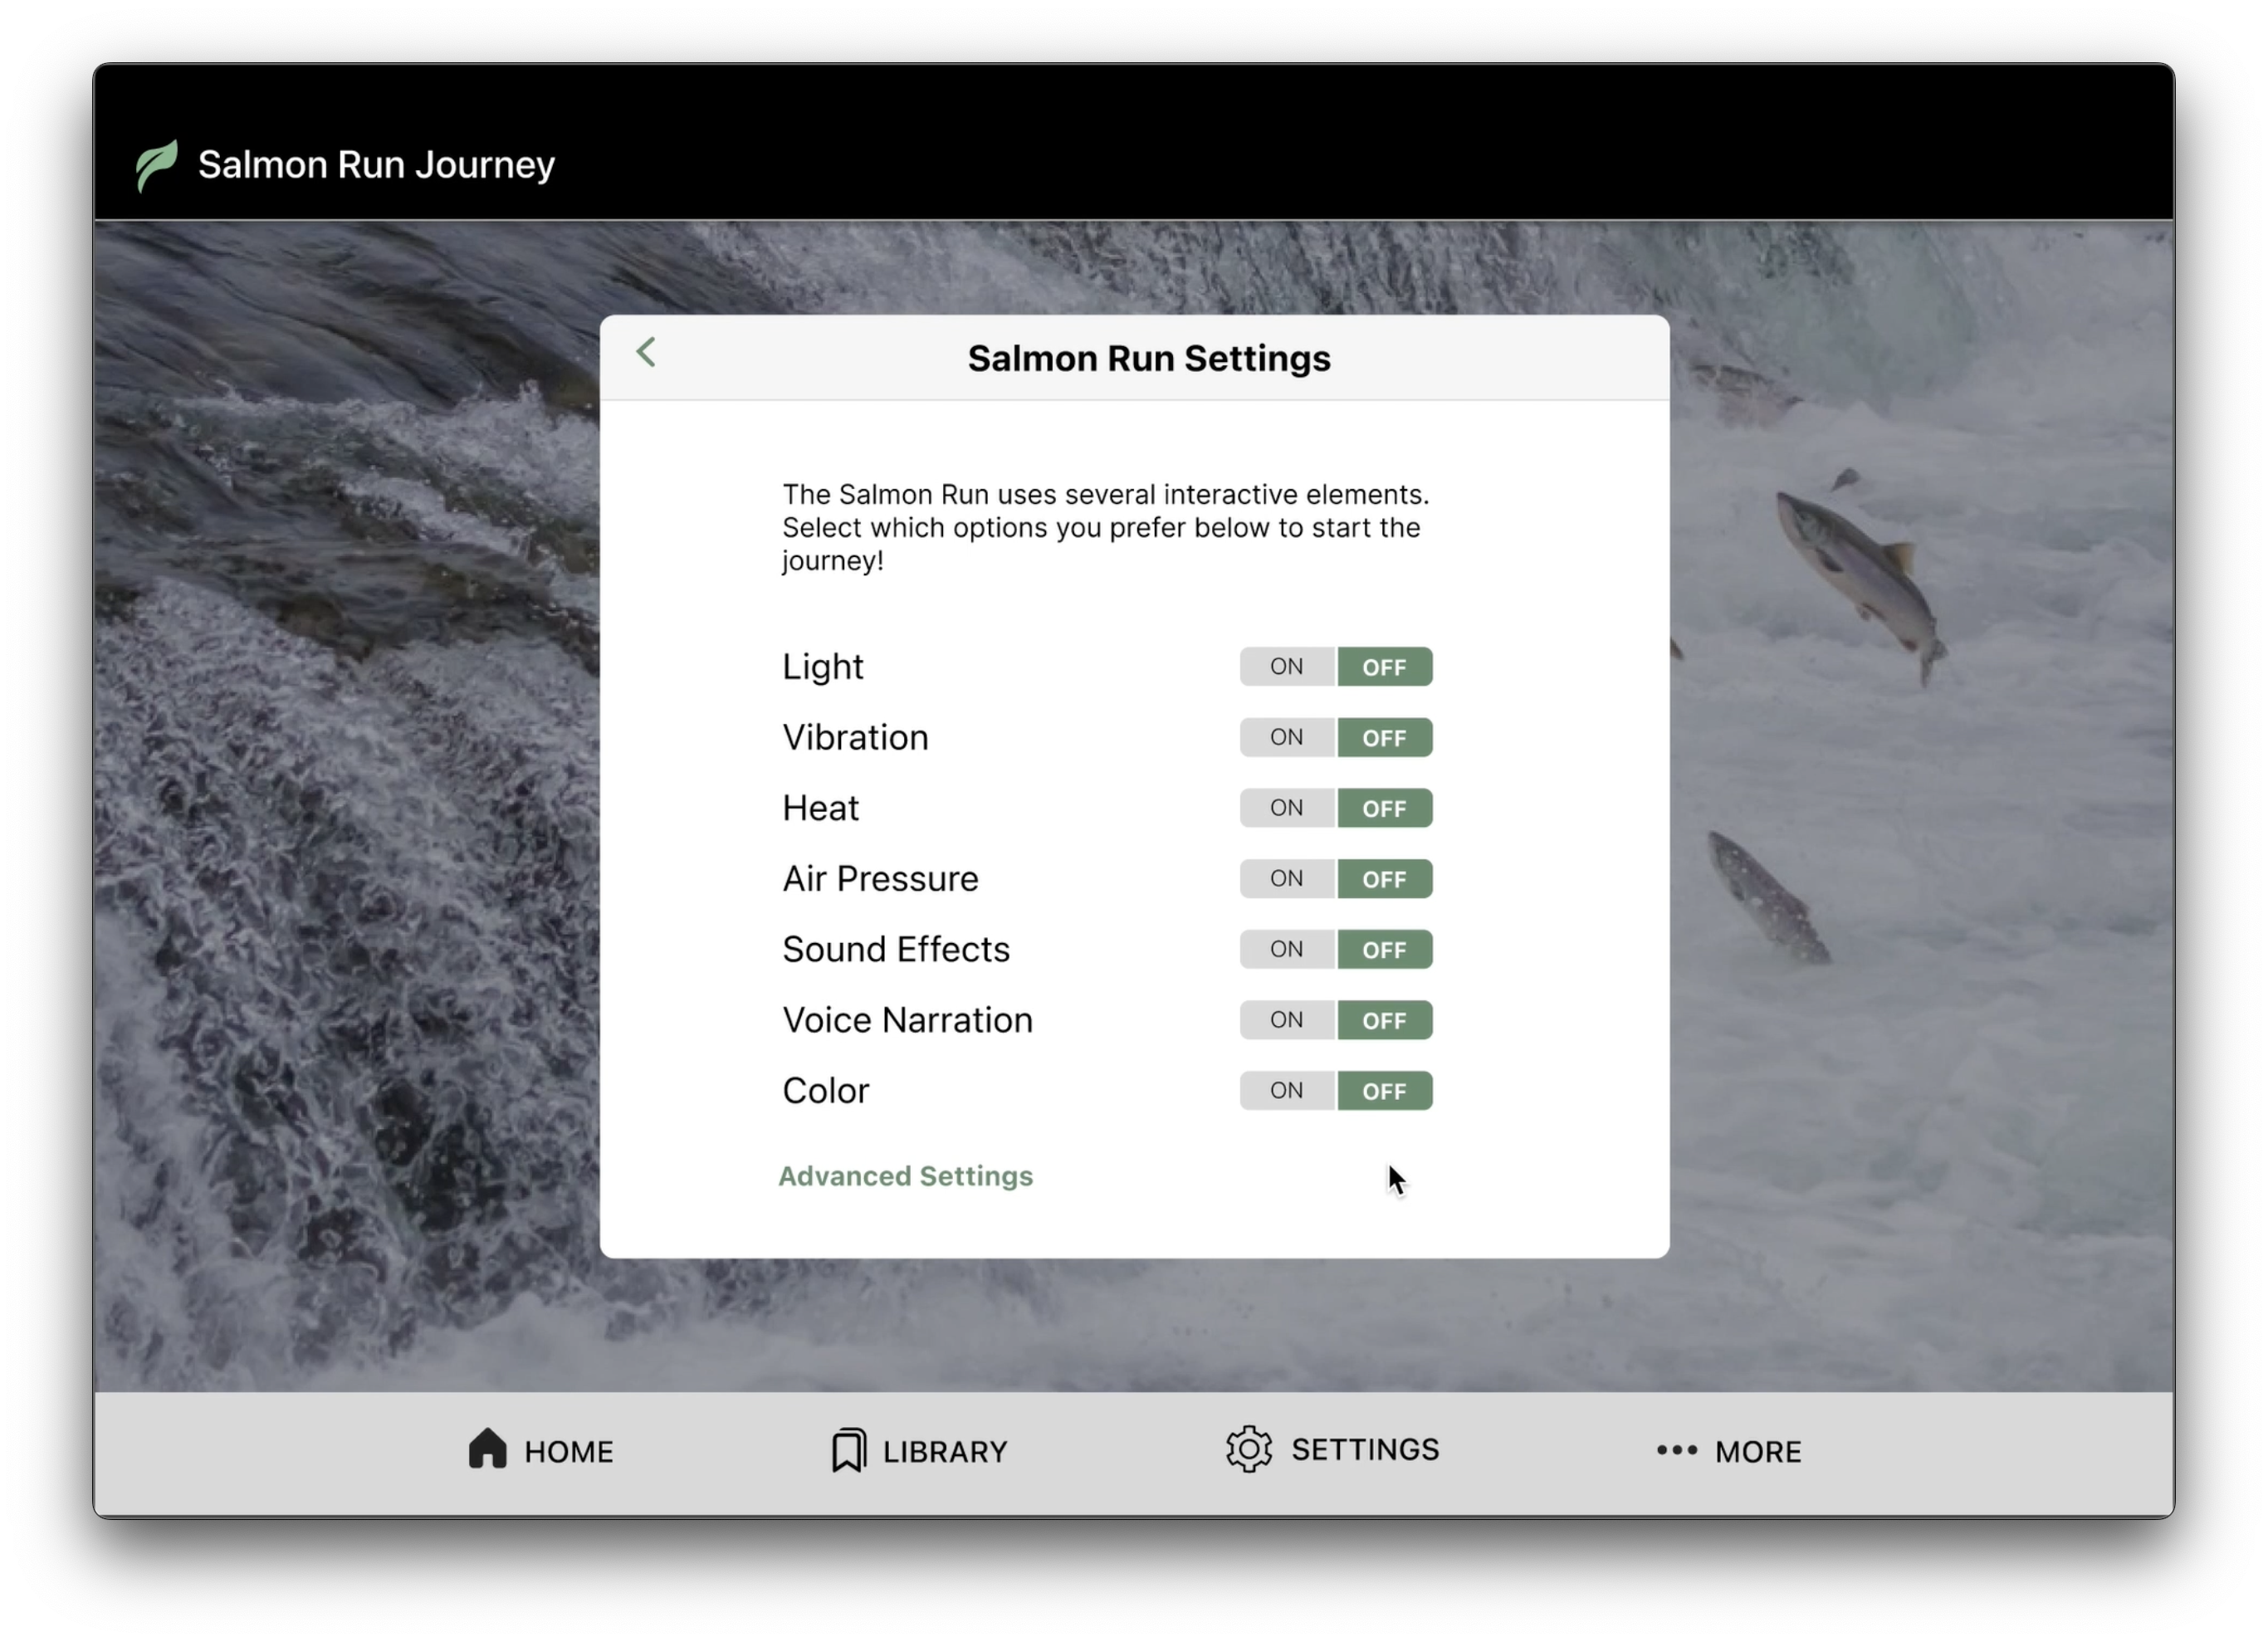The image size is (2268, 1642).
Task: Click the Settings gear icon
Action: tap(1249, 1449)
